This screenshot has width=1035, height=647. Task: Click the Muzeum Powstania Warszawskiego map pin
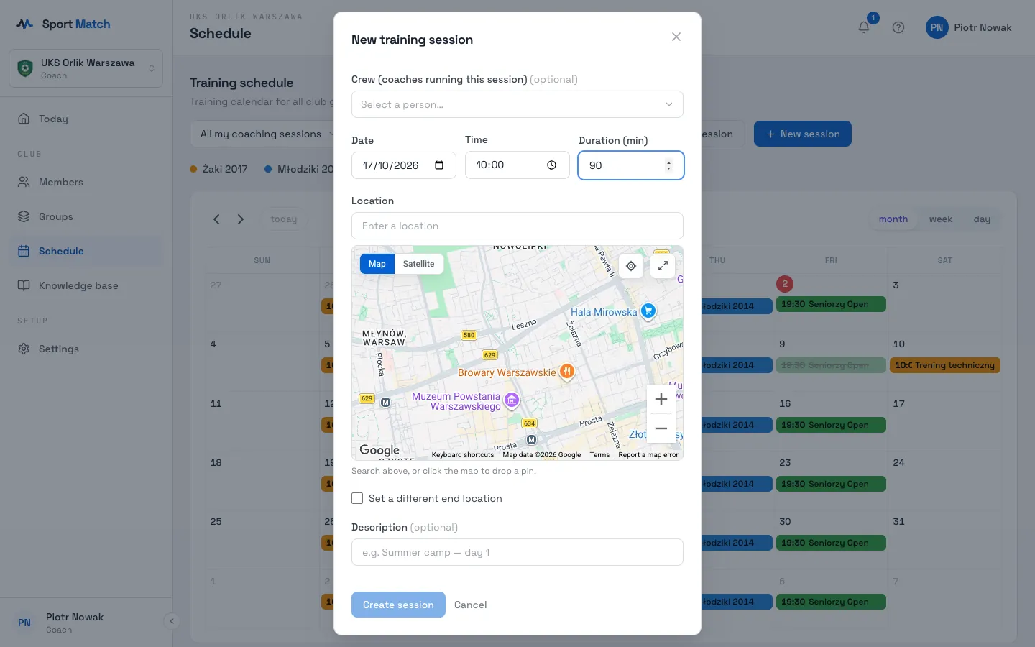tap(512, 400)
